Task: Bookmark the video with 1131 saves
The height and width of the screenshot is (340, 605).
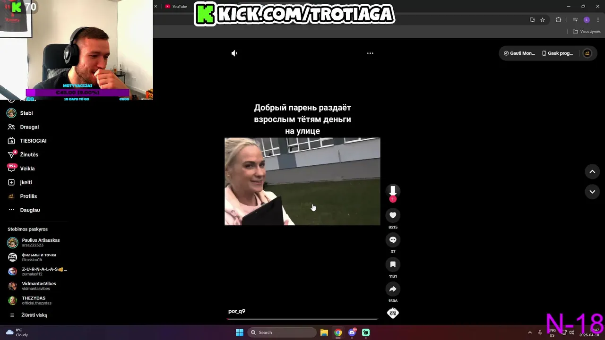Action: (x=393, y=264)
